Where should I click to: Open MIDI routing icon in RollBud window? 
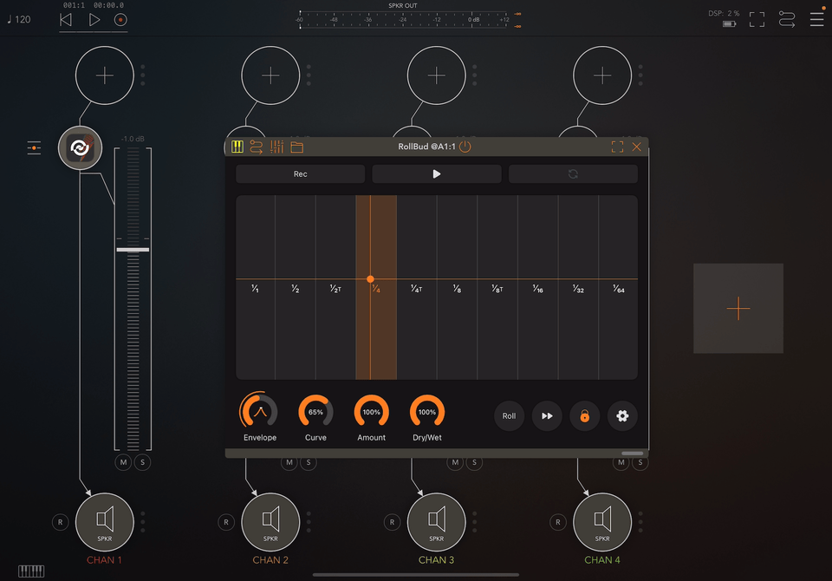tap(257, 147)
